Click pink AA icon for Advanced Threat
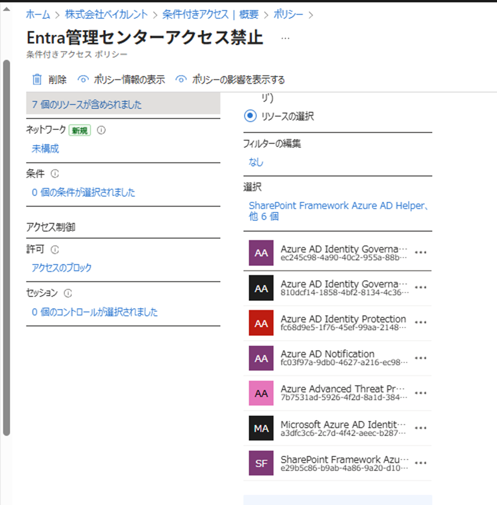Viewport: 497px width, 505px height. [x=261, y=393]
